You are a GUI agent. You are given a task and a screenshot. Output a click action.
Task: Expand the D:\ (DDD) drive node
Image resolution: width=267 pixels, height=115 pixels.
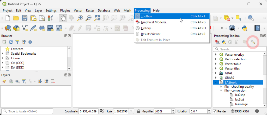coord(3,67)
